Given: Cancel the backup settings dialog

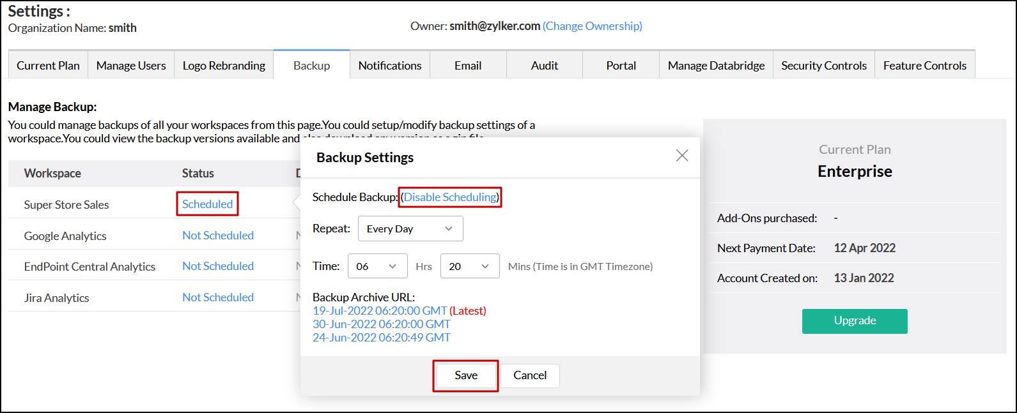Looking at the screenshot, I should [530, 375].
